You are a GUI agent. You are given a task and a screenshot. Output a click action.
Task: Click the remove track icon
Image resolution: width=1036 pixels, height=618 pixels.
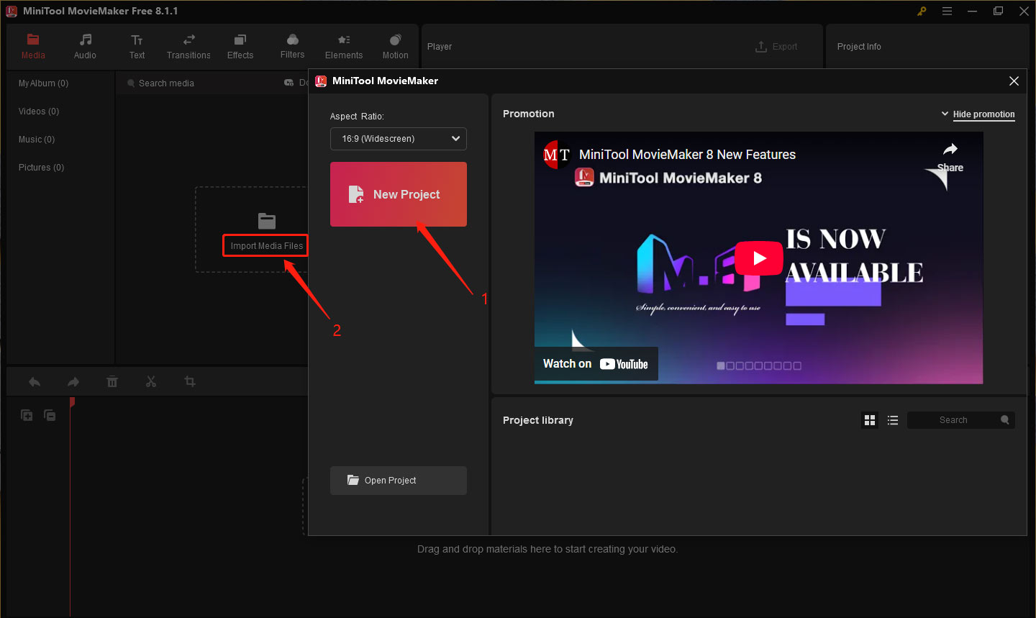(50, 415)
